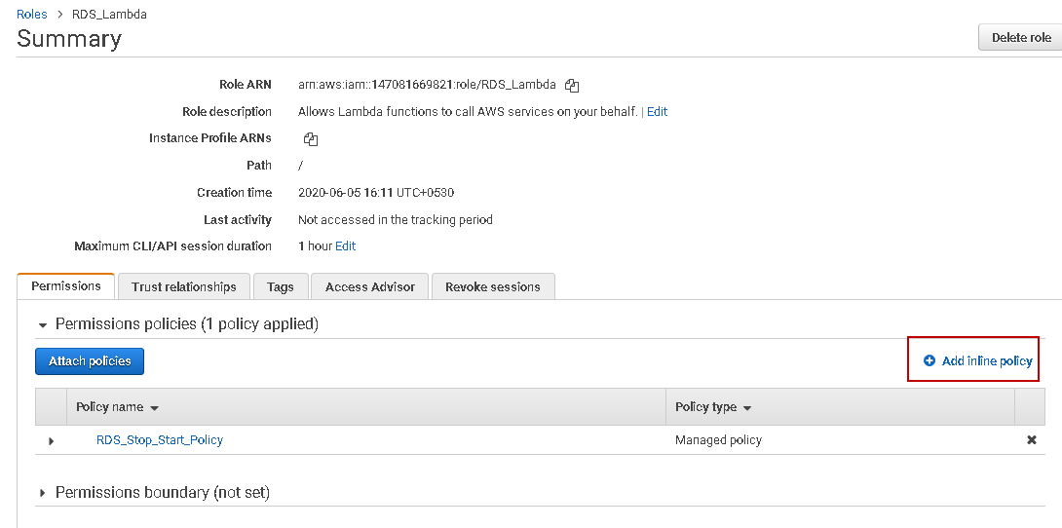Image resolution: width=1062 pixels, height=528 pixels.
Task: Navigate to Roles in the breadcrumb
Action: coord(32,15)
